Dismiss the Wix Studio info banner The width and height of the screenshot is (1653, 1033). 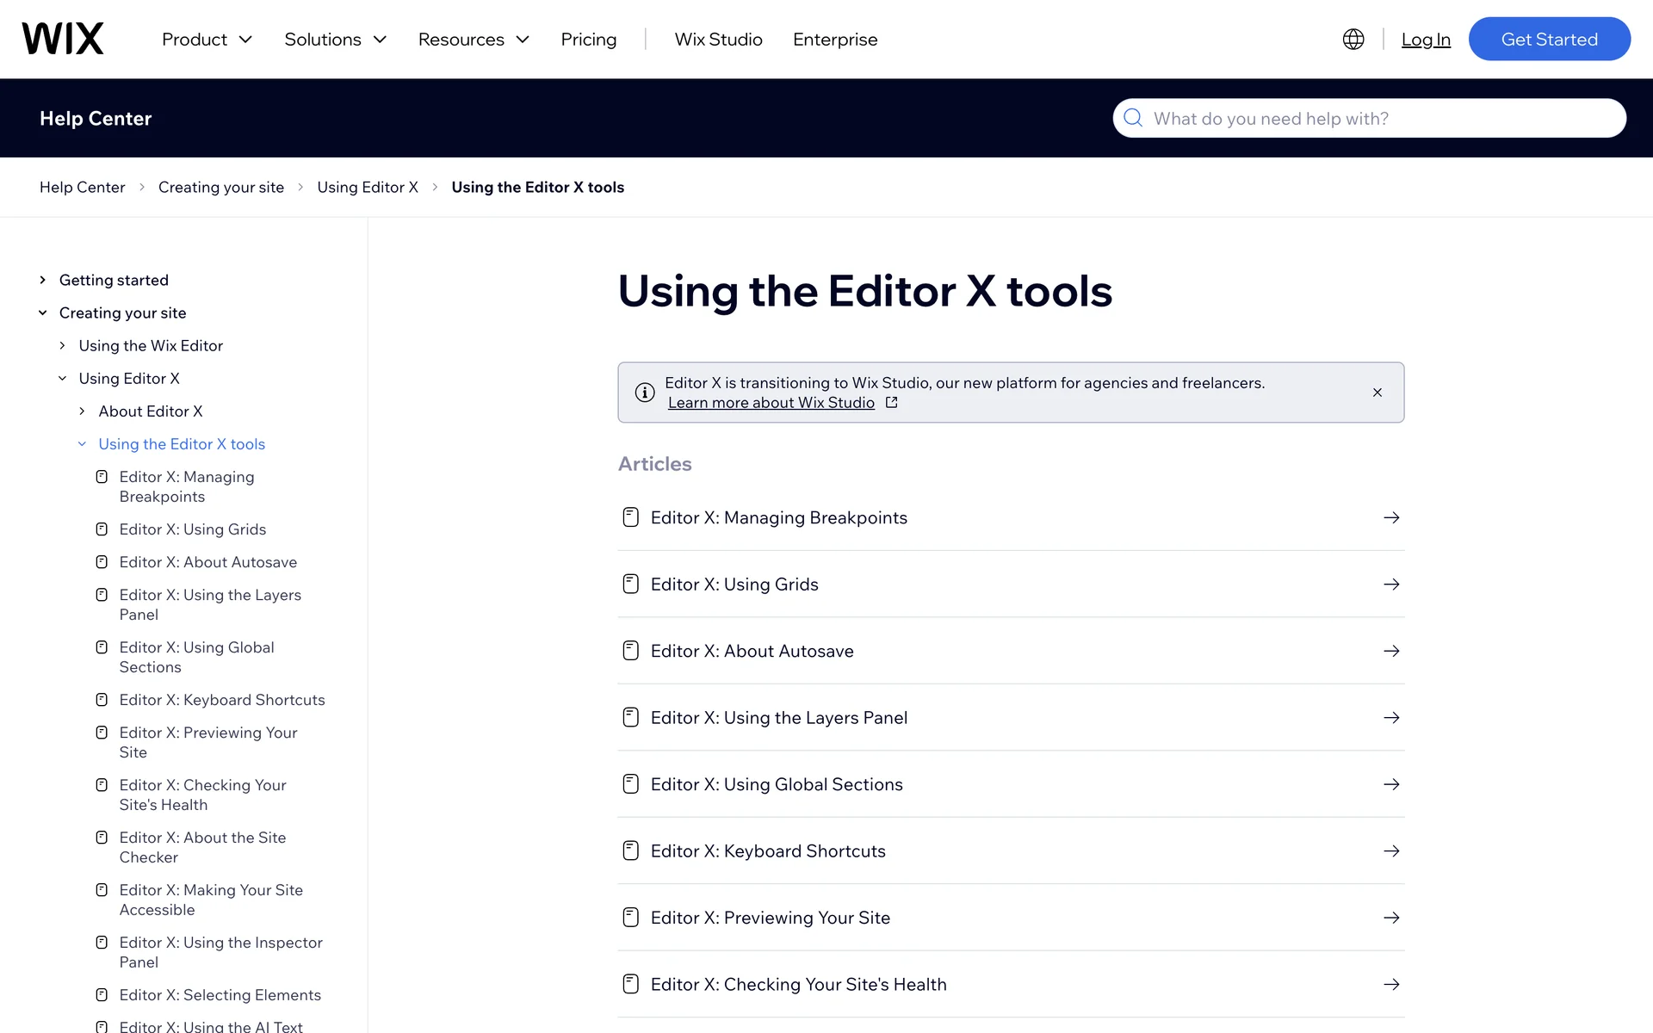pos(1377,393)
